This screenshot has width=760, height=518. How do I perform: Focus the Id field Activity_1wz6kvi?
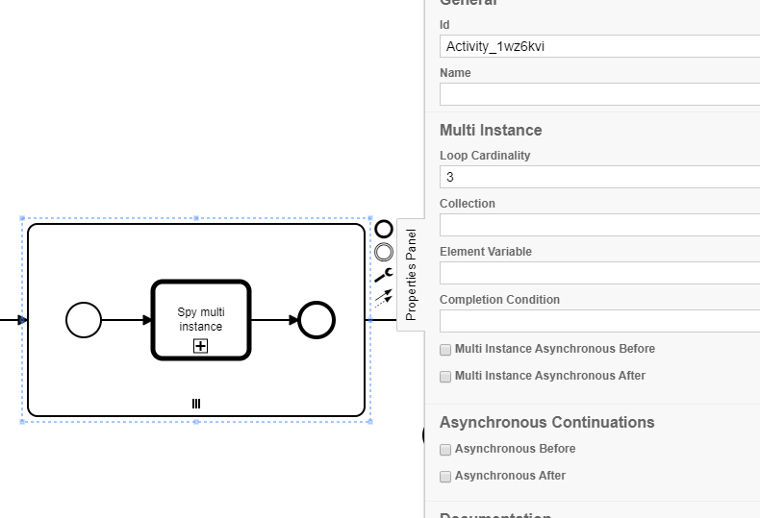click(x=599, y=46)
